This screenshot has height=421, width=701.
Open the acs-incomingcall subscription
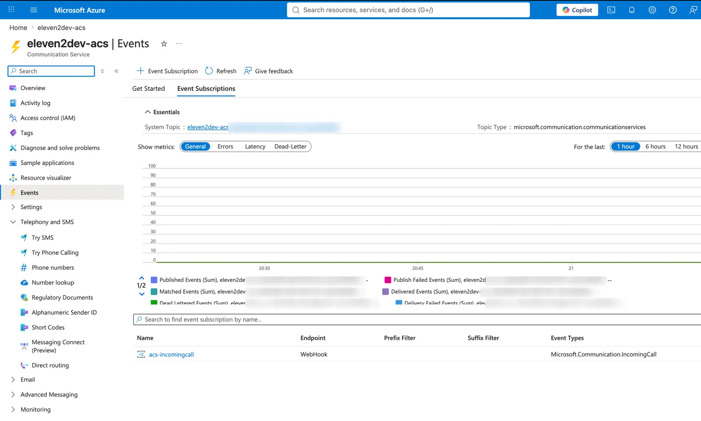click(171, 354)
